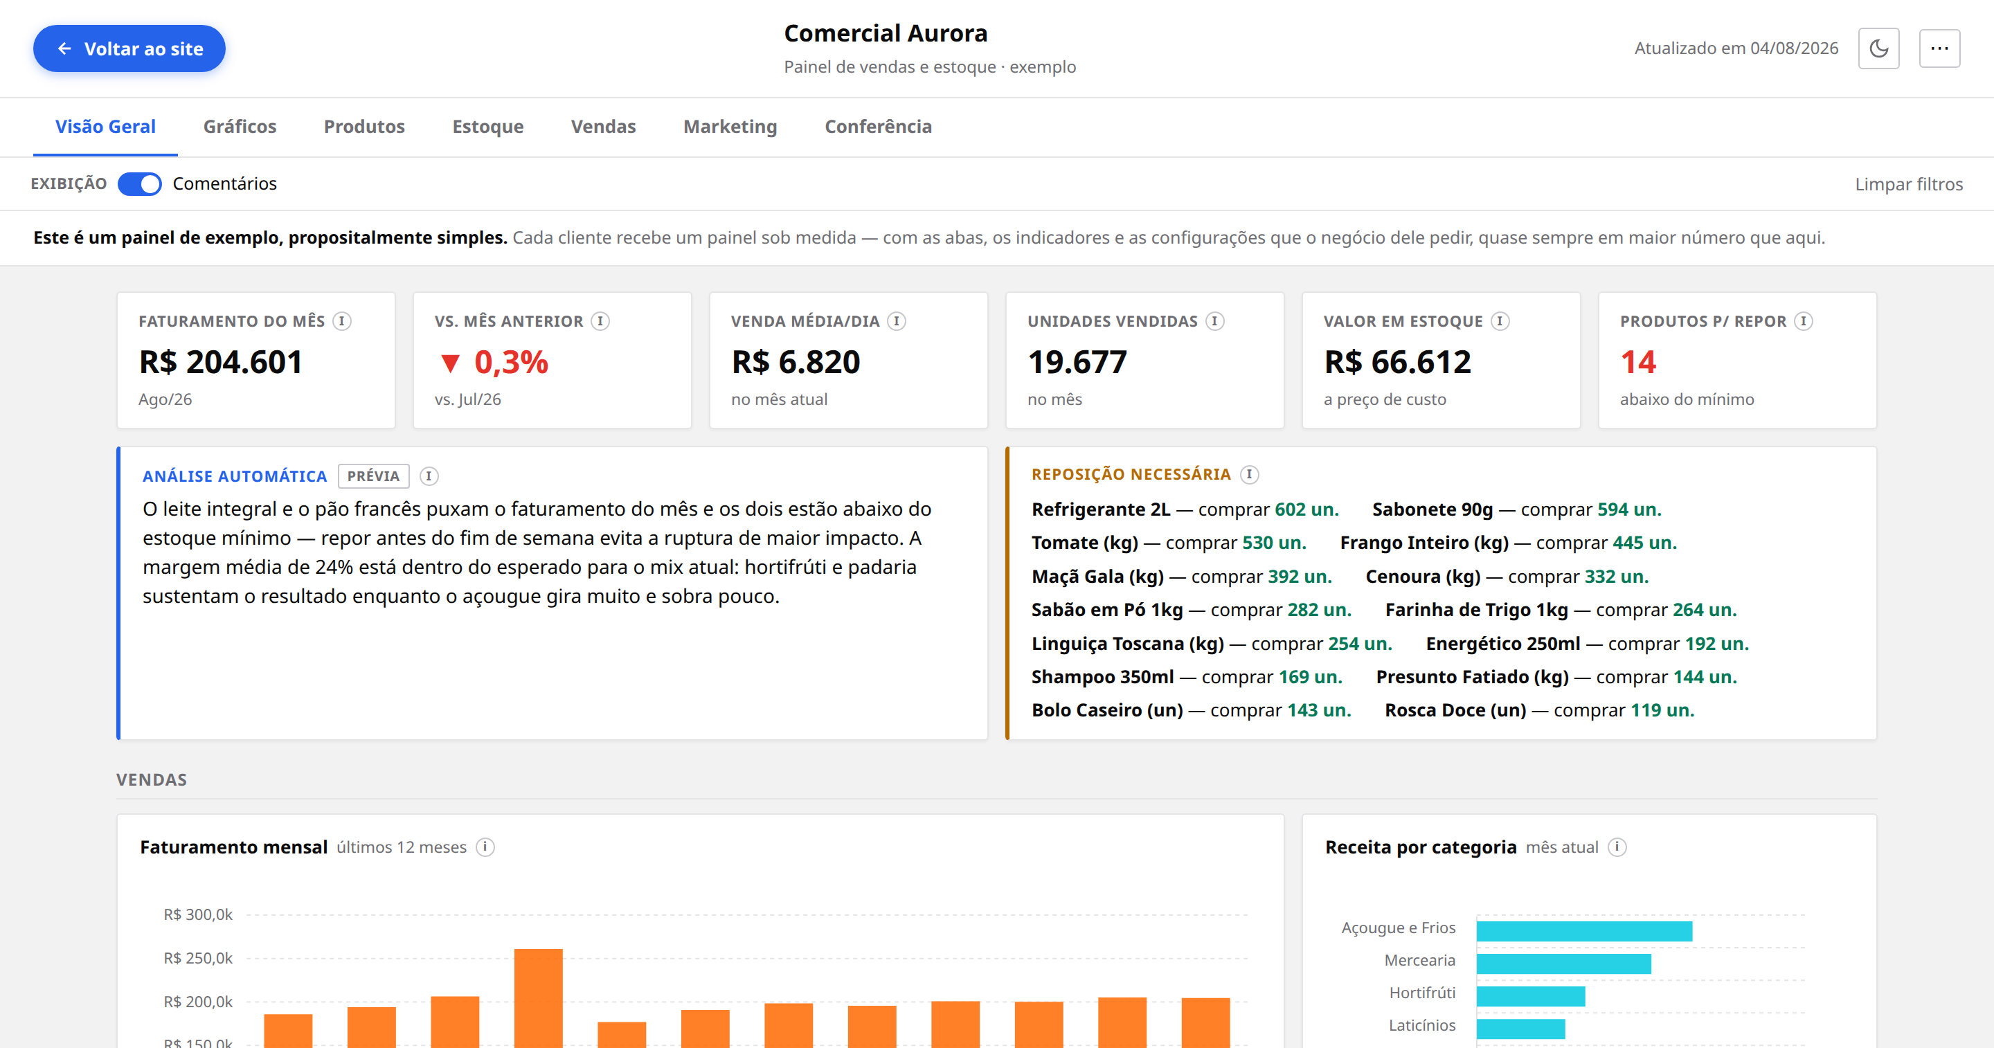Click info icon beside Faturamento do Mês
1994x1048 pixels.
pos(342,321)
